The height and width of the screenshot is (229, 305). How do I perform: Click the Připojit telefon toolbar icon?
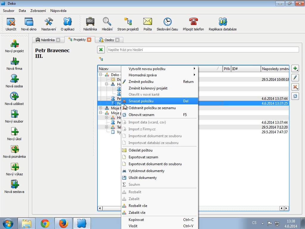pos(193,22)
